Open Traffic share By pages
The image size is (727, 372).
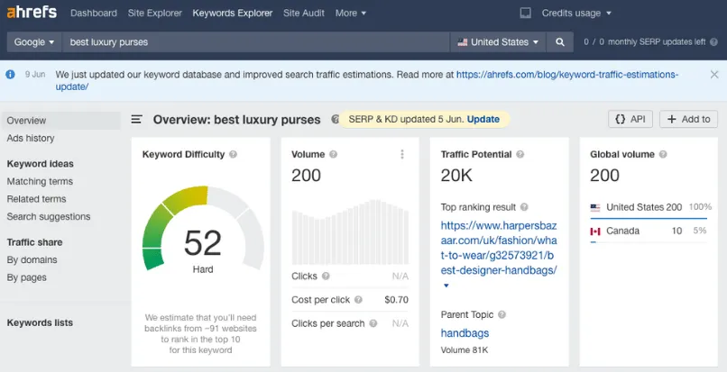[x=27, y=277]
